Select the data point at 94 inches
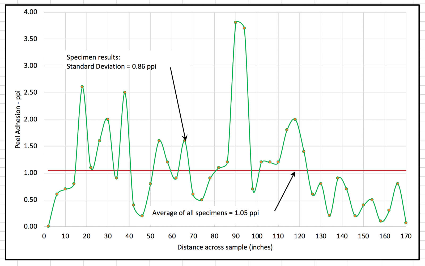The height and width of the screenshot is (266, 425). [244, 28]
